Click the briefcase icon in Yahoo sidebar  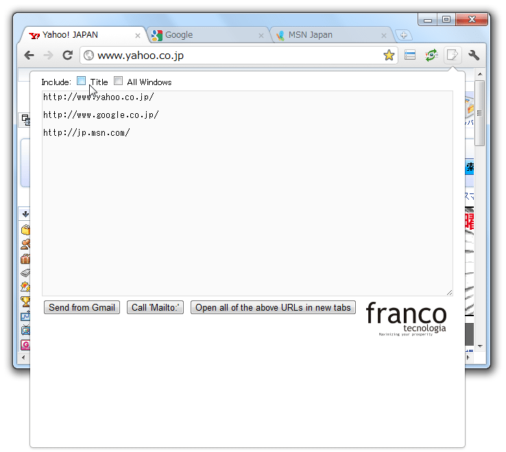25,259
